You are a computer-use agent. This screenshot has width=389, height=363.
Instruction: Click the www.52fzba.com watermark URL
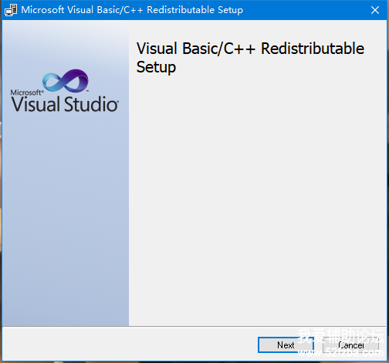(x=340, y=352)
